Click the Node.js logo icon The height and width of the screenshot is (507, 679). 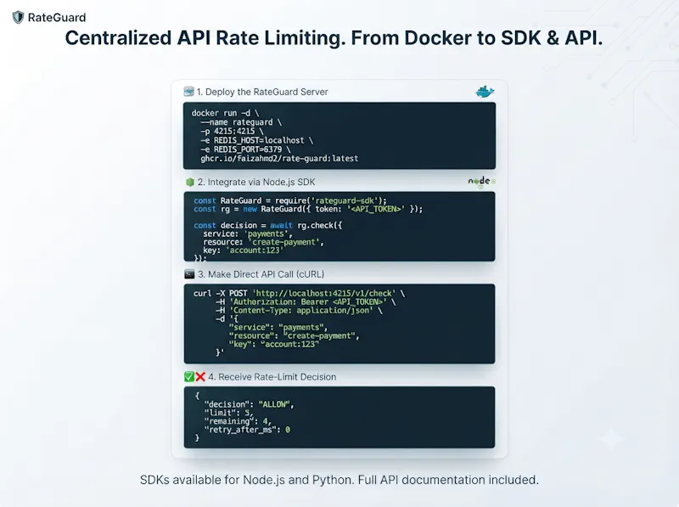point(481,182)
